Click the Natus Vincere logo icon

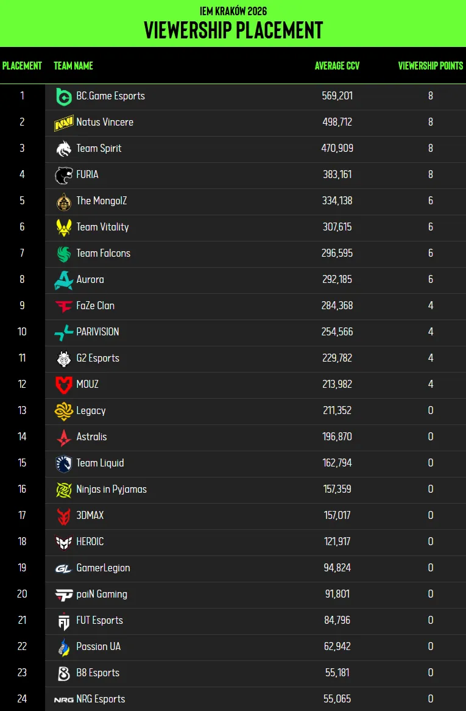click(63, 123)
